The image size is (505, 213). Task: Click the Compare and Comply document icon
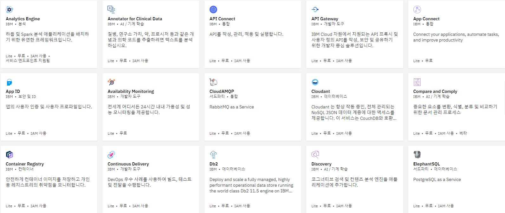[417, 82]
